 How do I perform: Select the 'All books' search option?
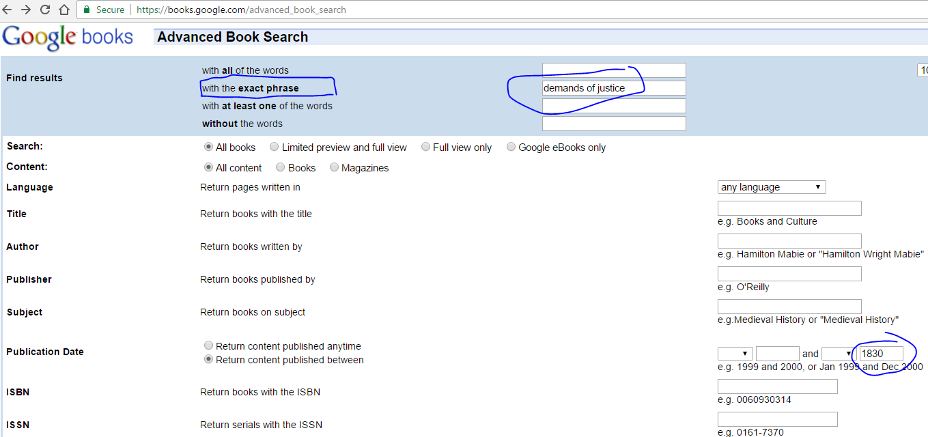pyautogui.click(x=209, y=147)
